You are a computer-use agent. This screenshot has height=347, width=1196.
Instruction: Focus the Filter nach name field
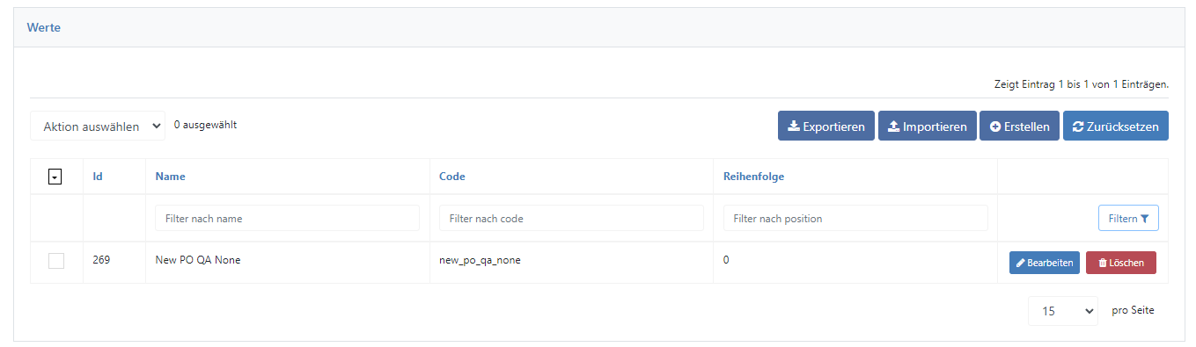[287, 218]
